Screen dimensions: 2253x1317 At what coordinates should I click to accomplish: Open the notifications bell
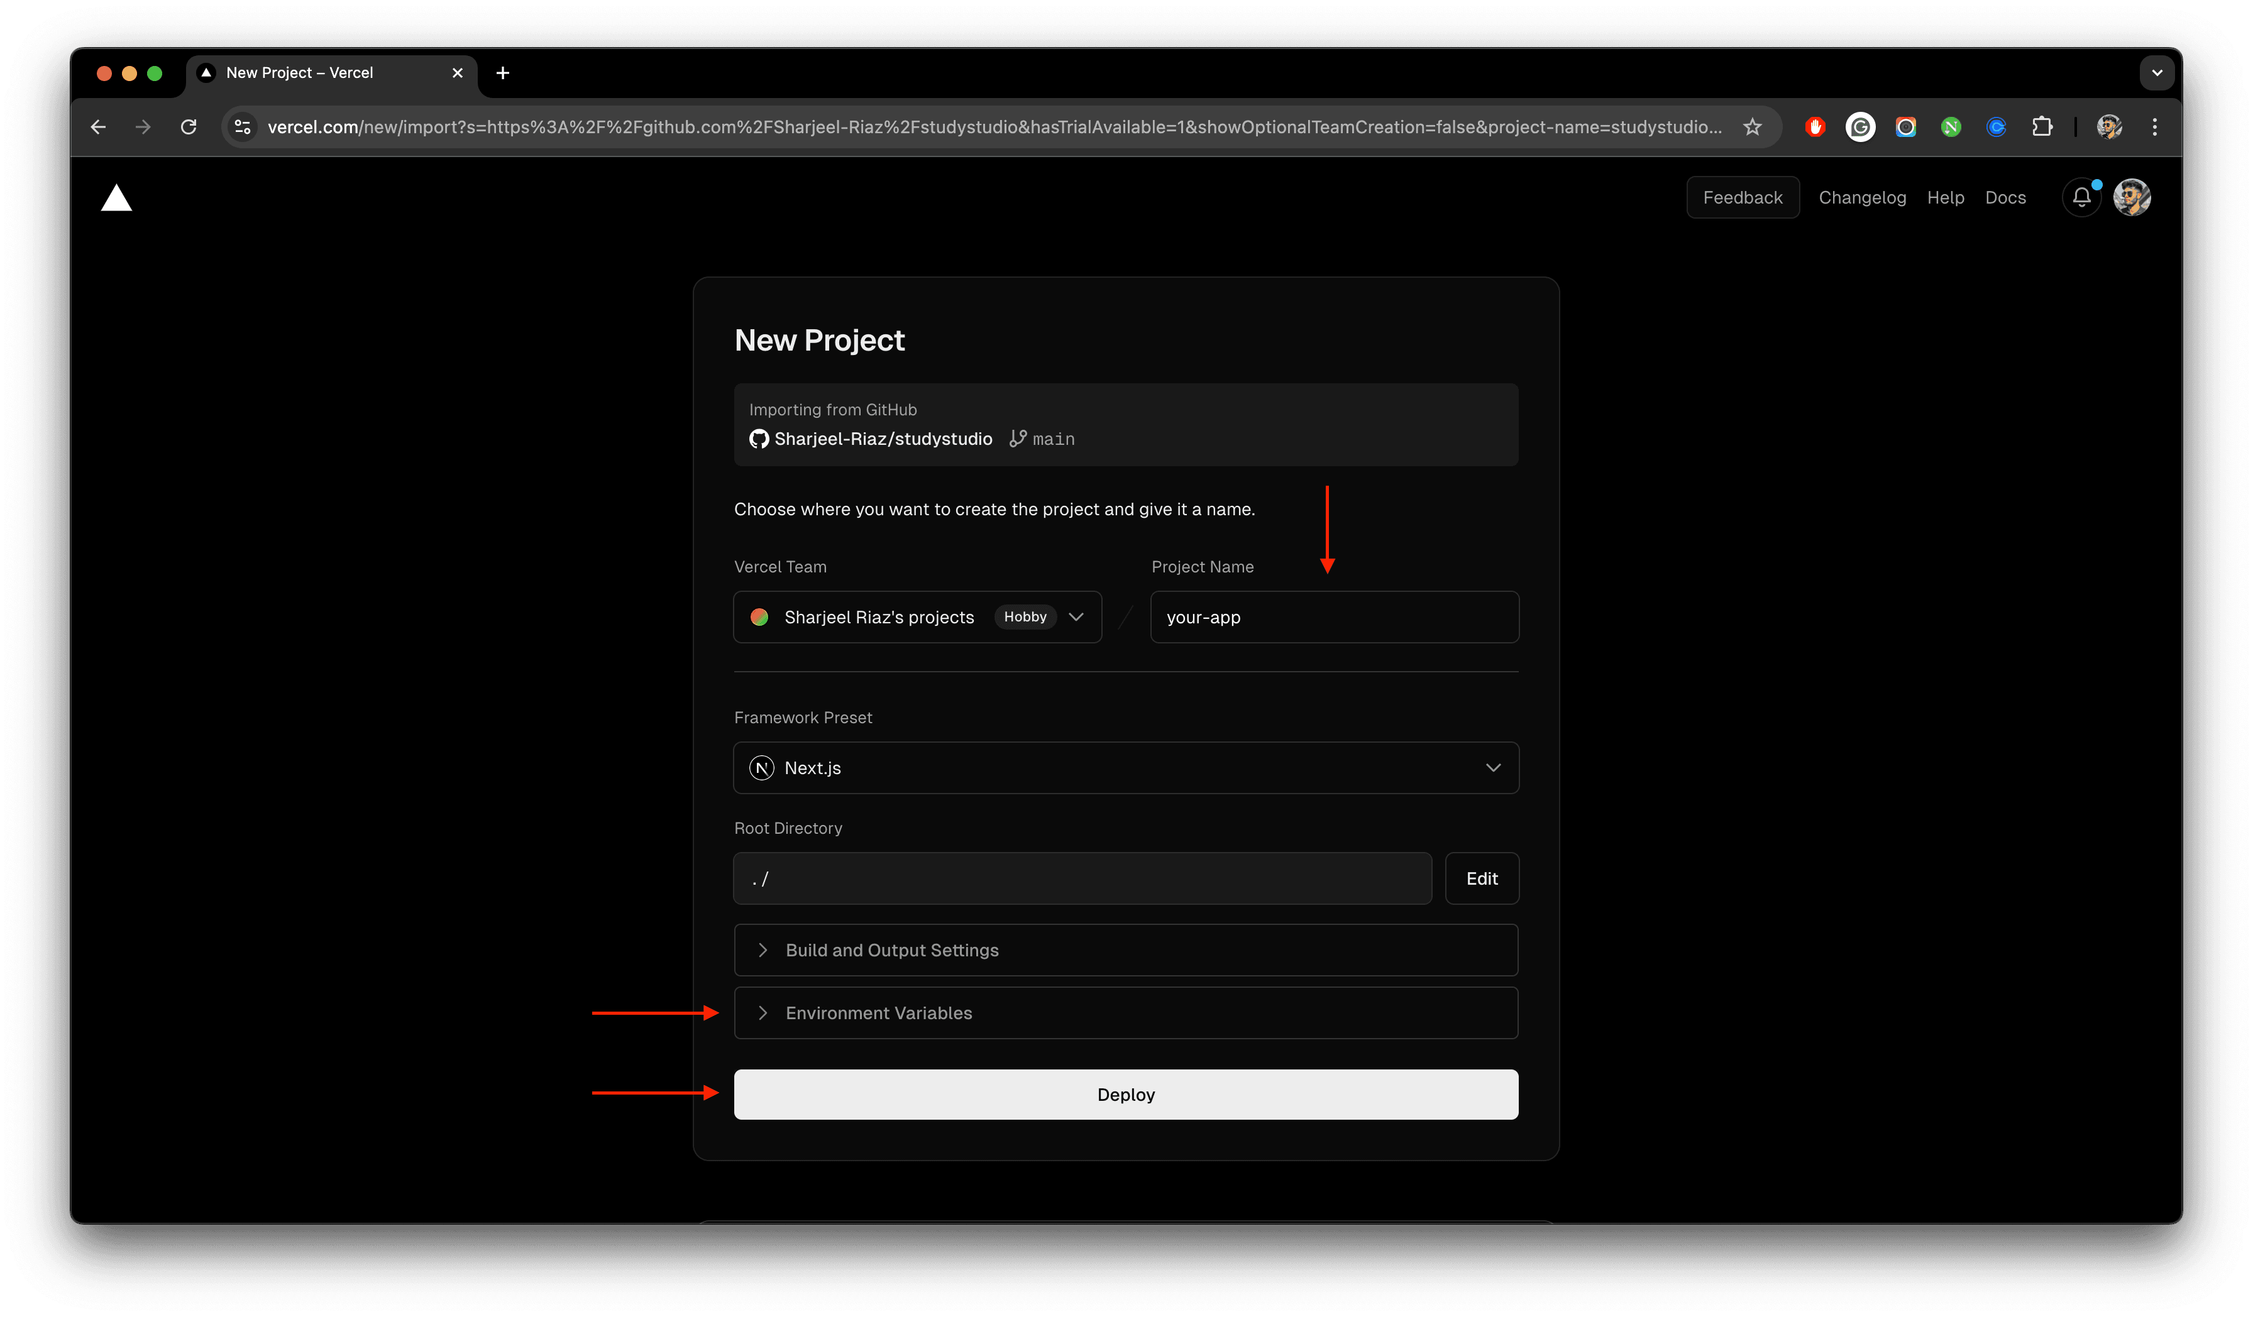point(2081,197)
